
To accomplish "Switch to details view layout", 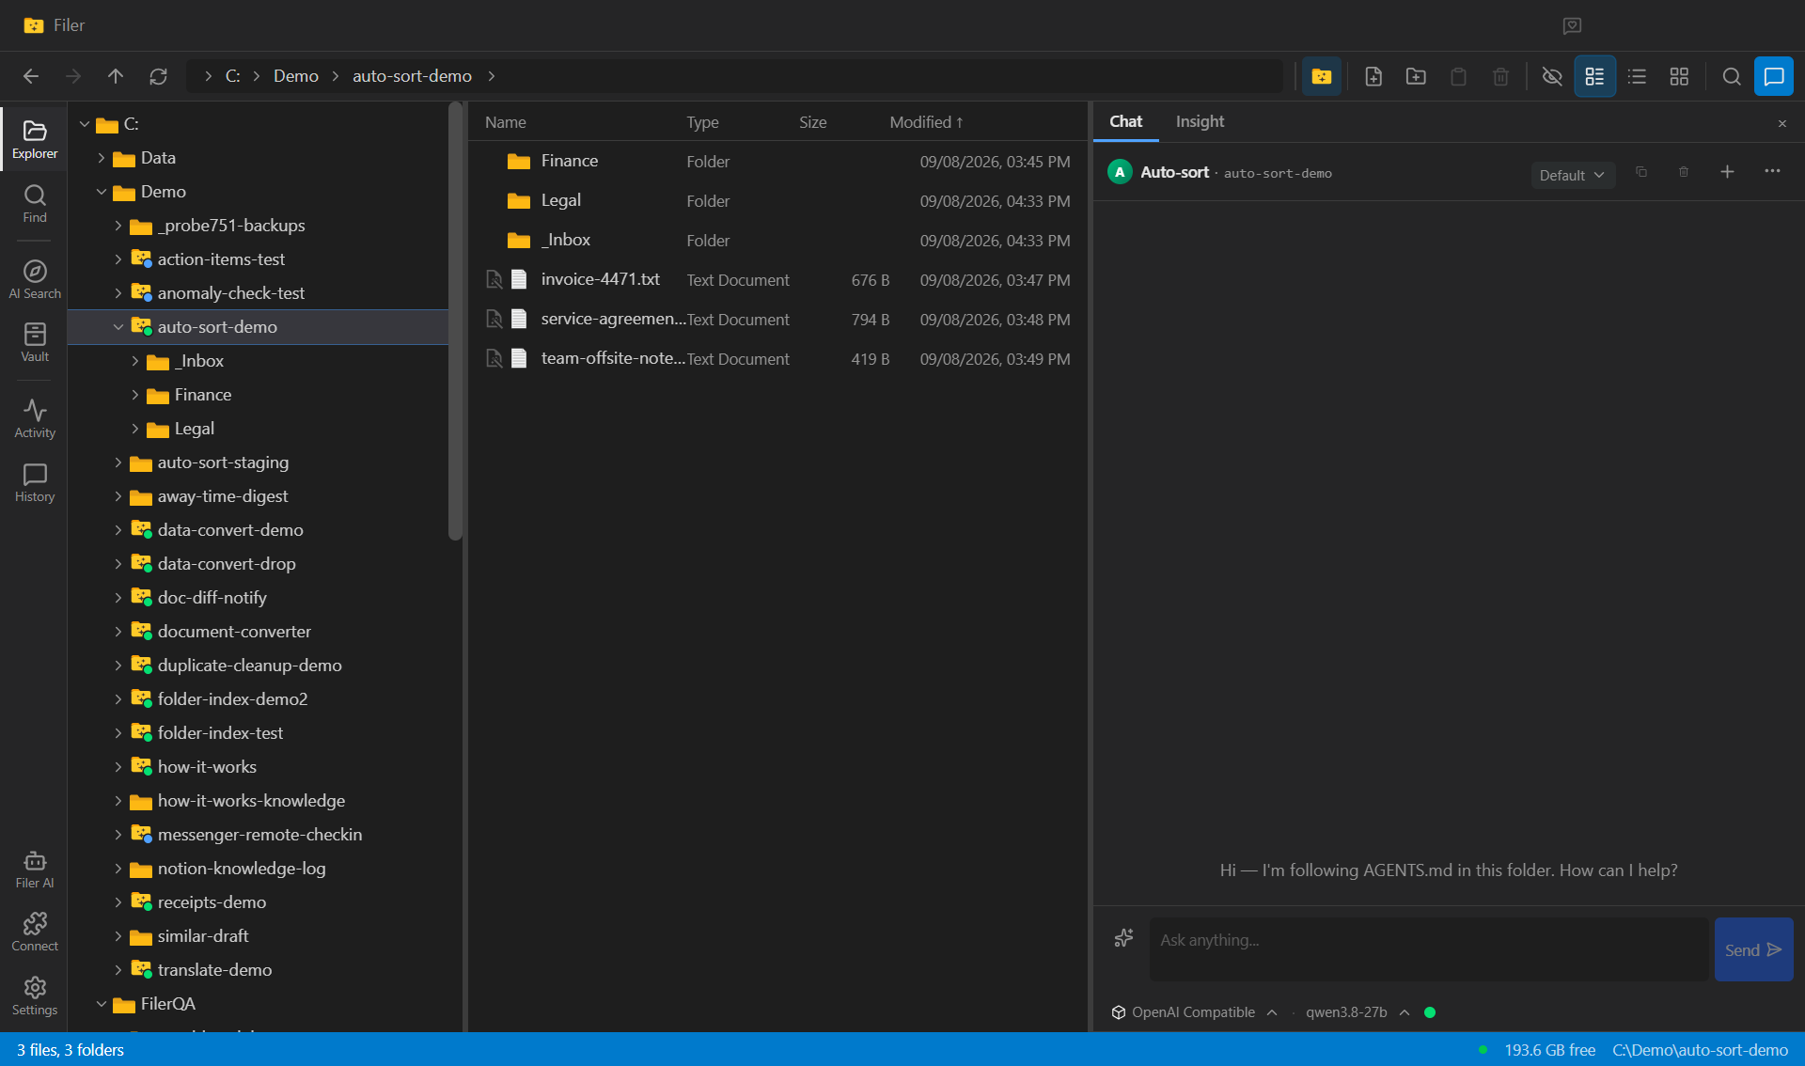I will pyautogui.click(x=1594, y=76).
